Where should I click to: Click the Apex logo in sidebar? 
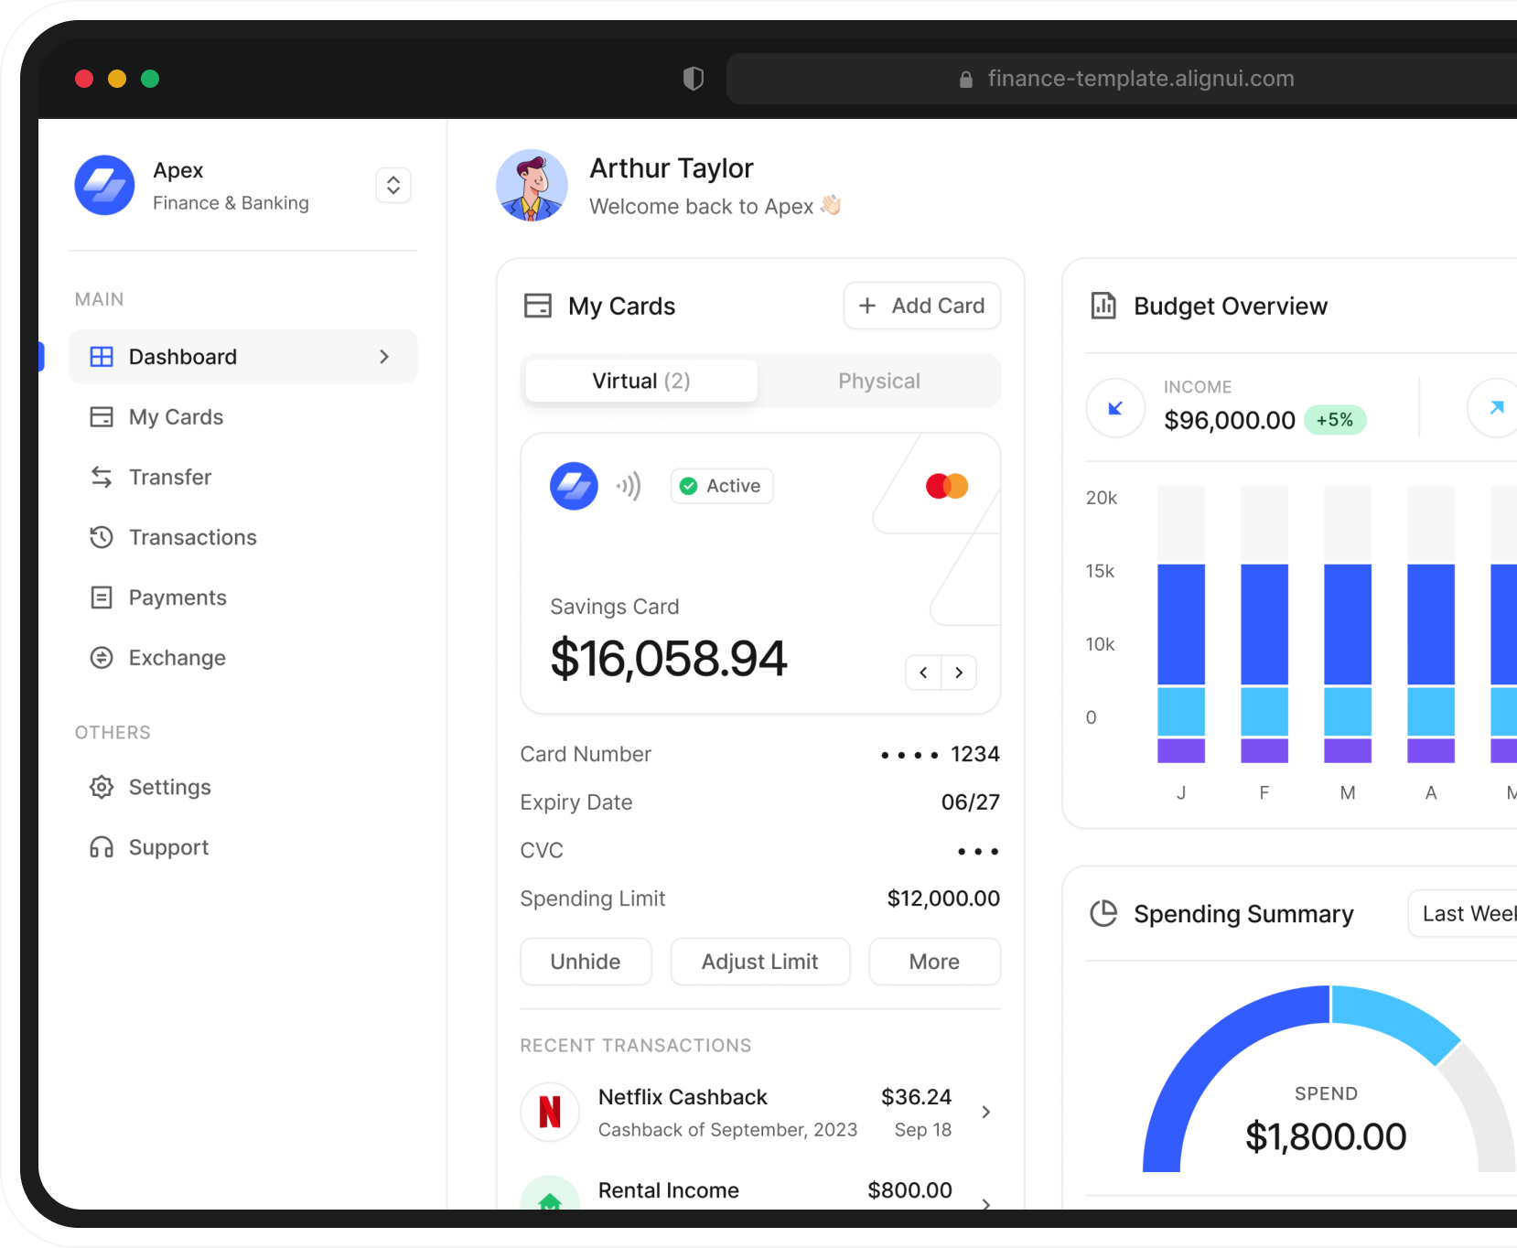(104, 185)
